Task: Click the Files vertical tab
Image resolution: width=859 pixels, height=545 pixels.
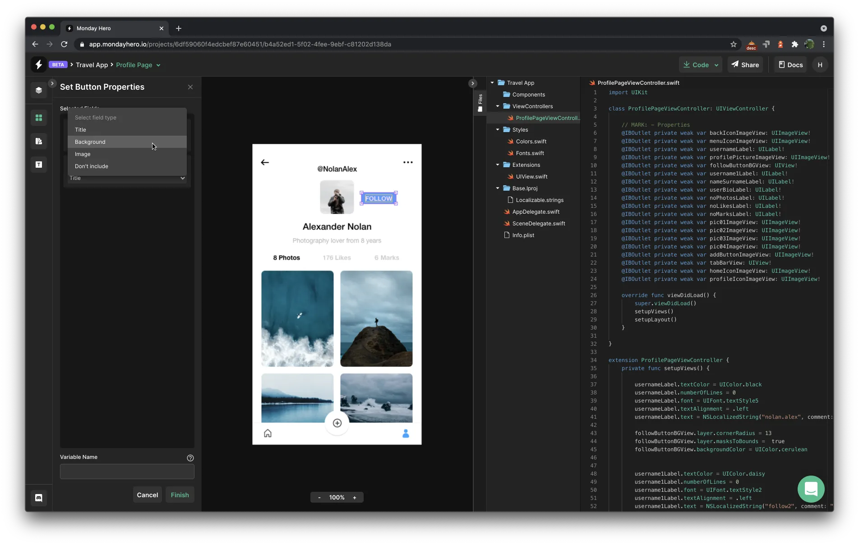Action: [x=480, y=103]
